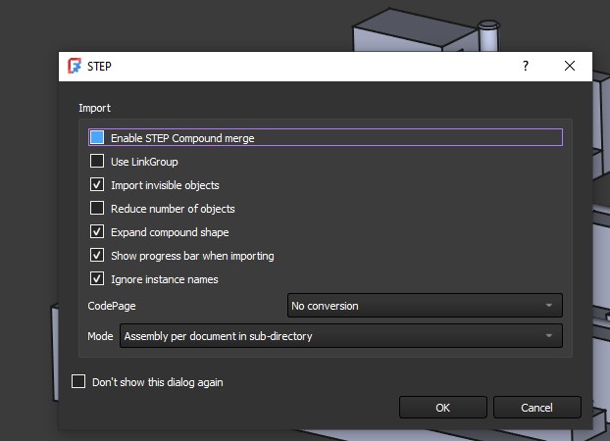The height and width of the screenshot is (441, 610).
Task: Click the Import group heading
Action: point(94,108)
